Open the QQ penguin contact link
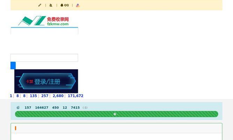This screenshot has width=233, height=140. pos(65,5)
